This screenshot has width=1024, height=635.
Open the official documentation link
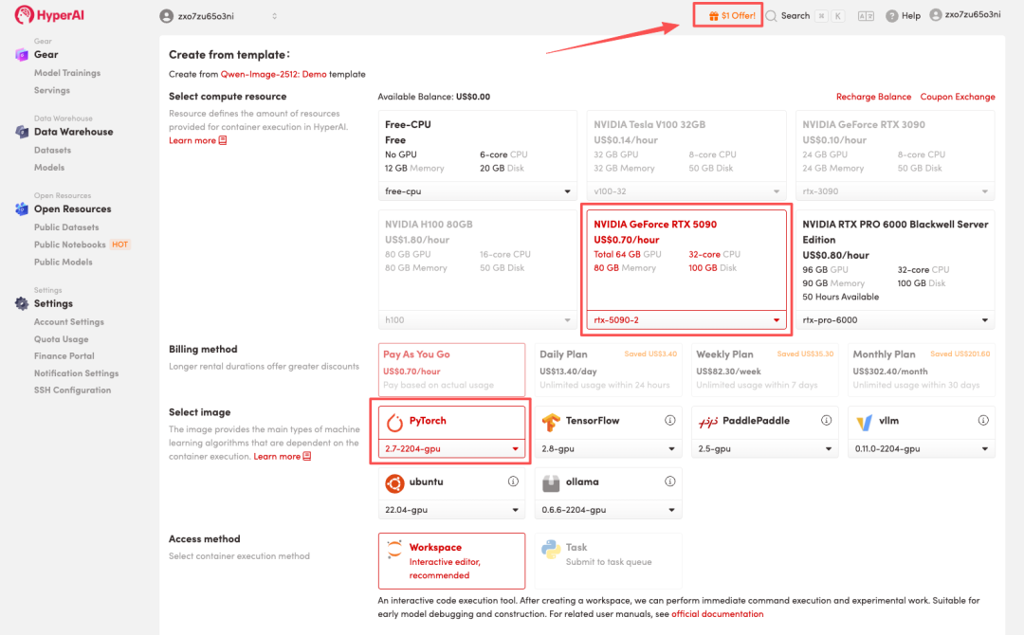pyautogui.click(x=717, y=614)
